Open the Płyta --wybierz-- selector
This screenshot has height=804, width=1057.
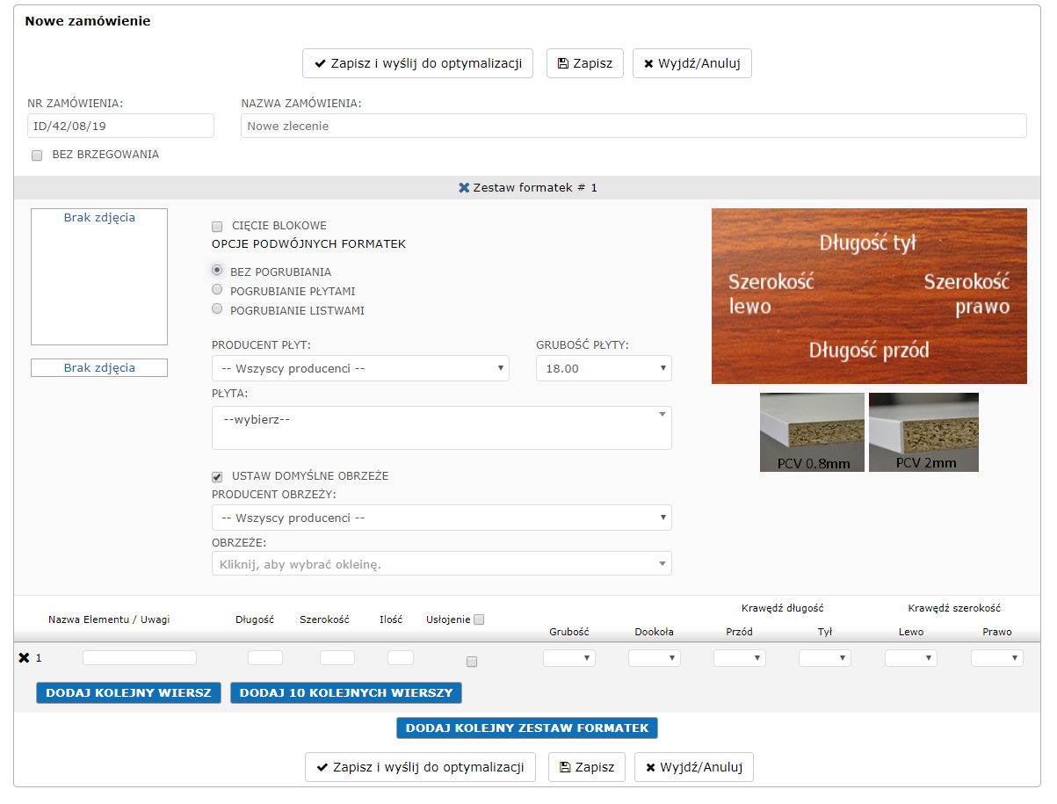(x=441, y=428)
